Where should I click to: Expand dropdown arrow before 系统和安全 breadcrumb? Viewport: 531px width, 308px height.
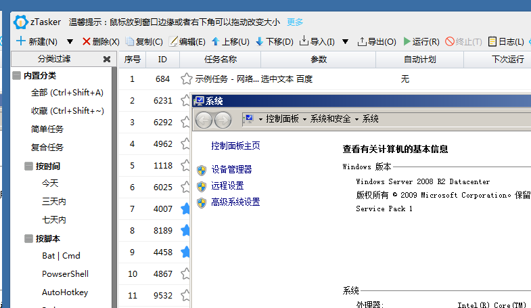[x=304, y=119]
